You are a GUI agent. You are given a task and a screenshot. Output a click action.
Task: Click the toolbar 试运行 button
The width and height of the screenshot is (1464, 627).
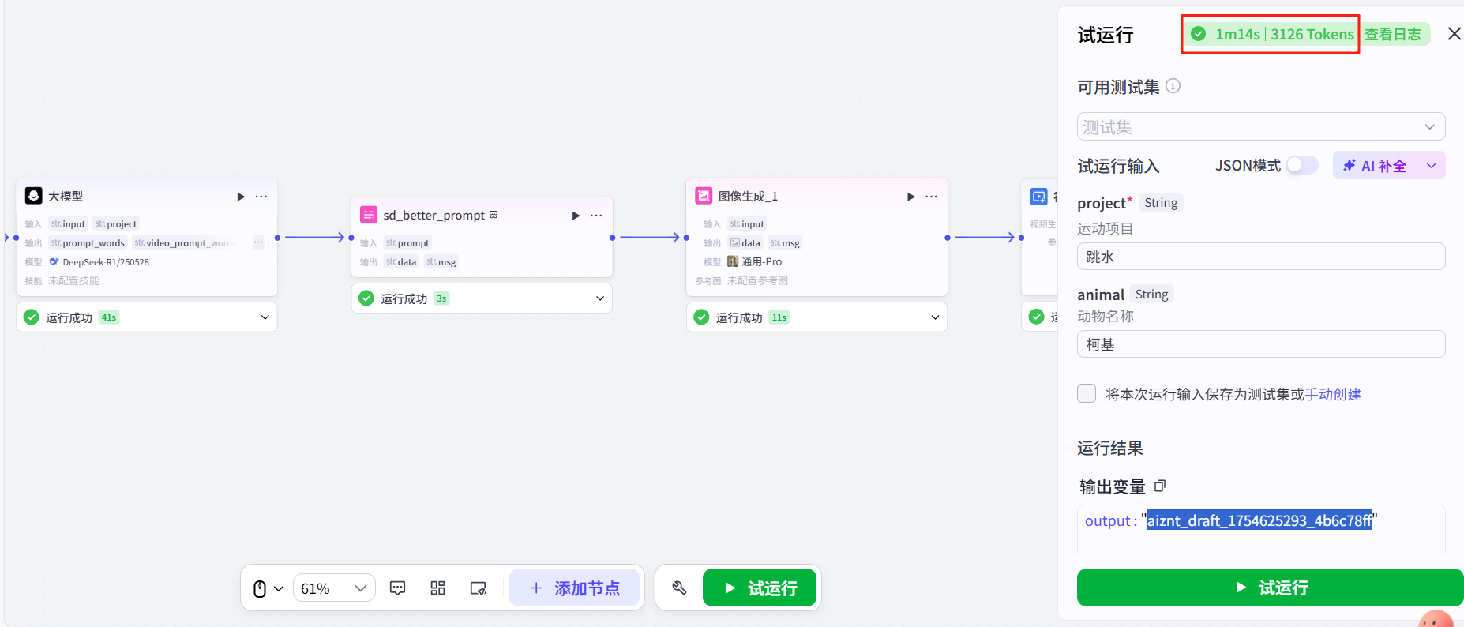pyautogui.click(x=760, y=588)
